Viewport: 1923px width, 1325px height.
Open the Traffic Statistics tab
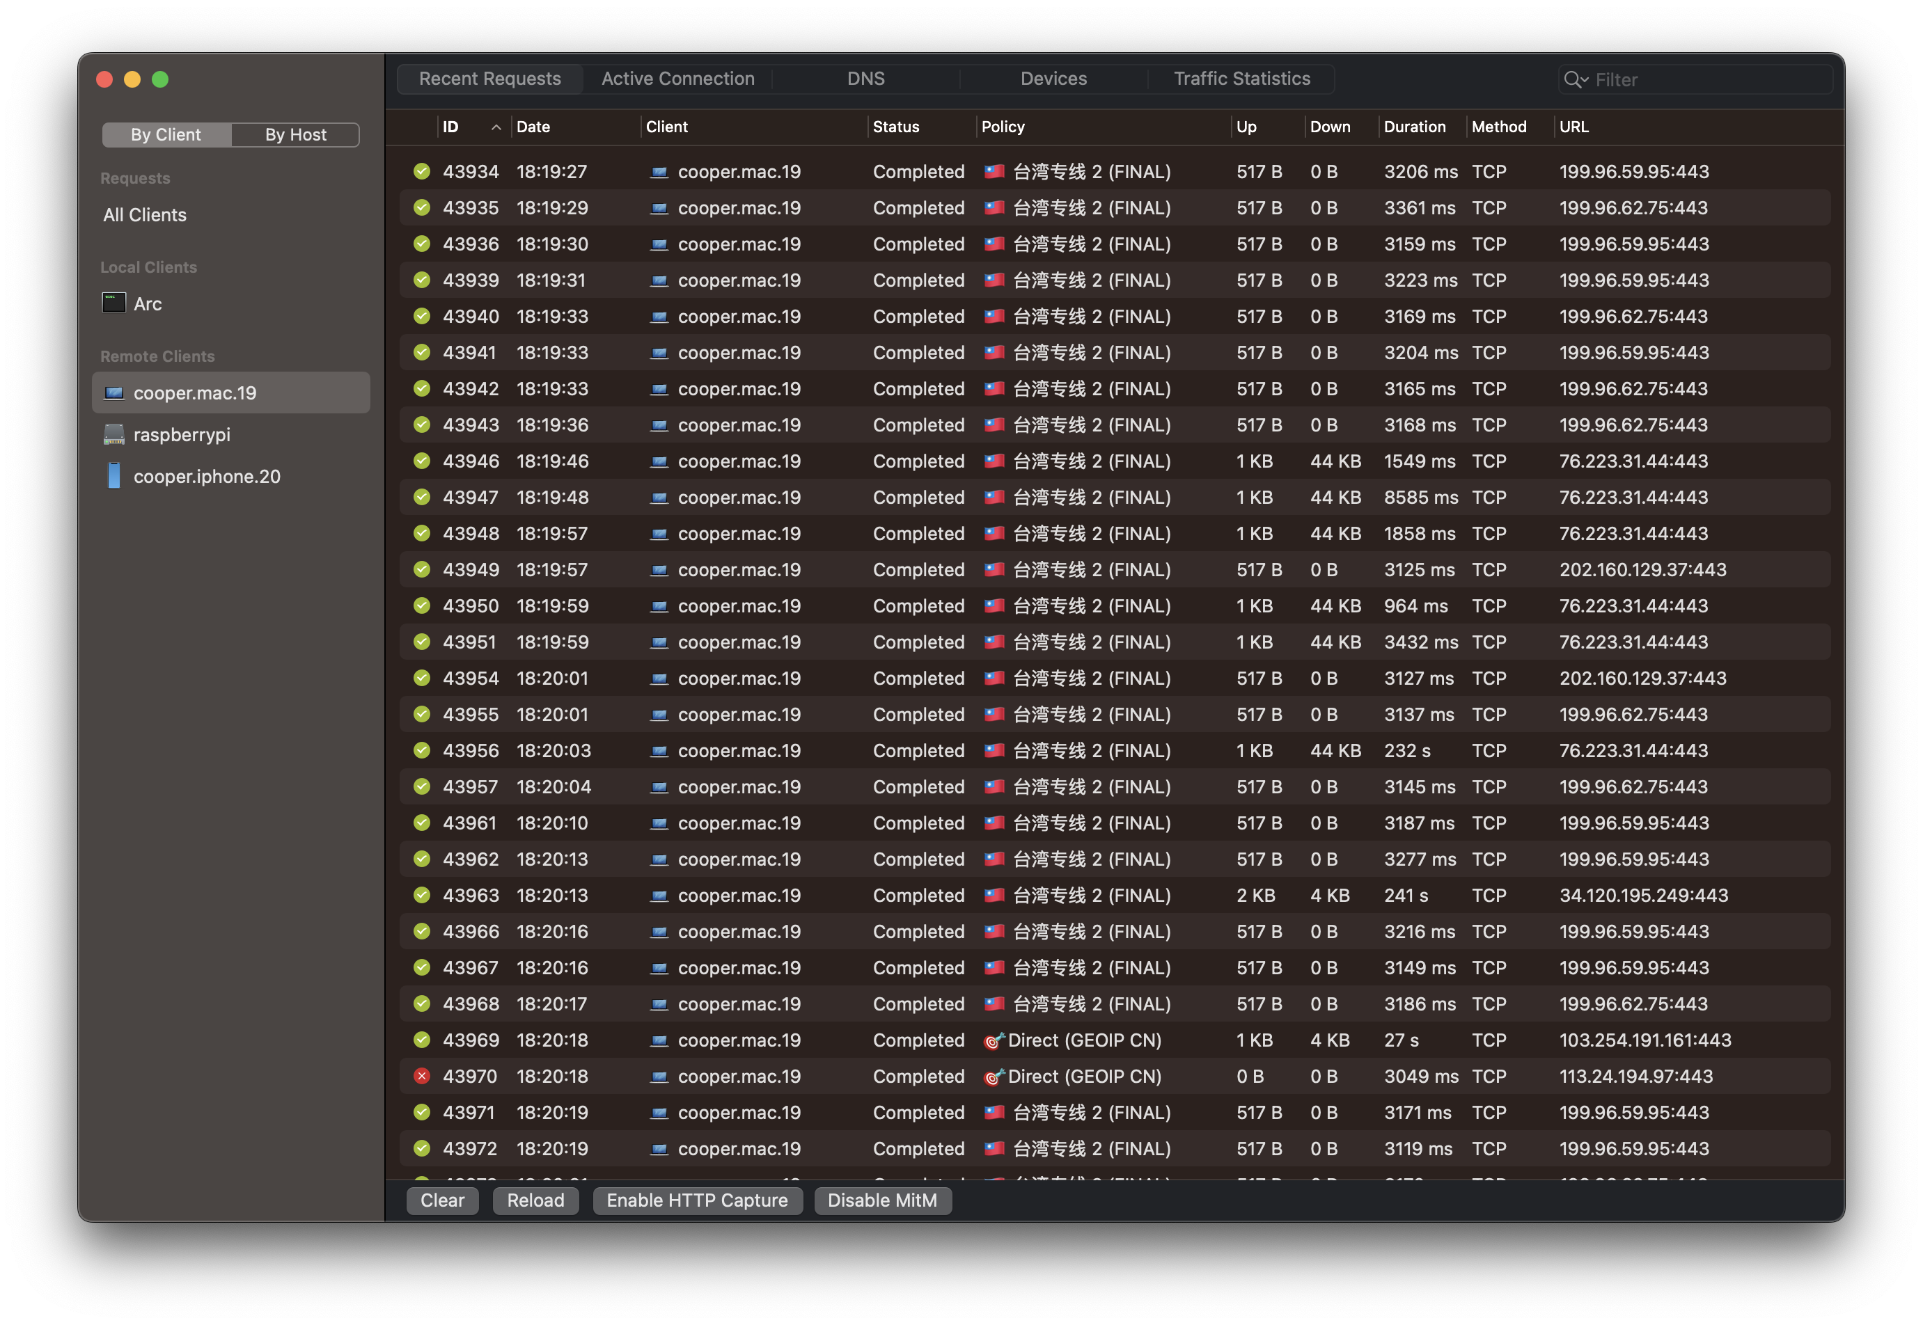1241,79
